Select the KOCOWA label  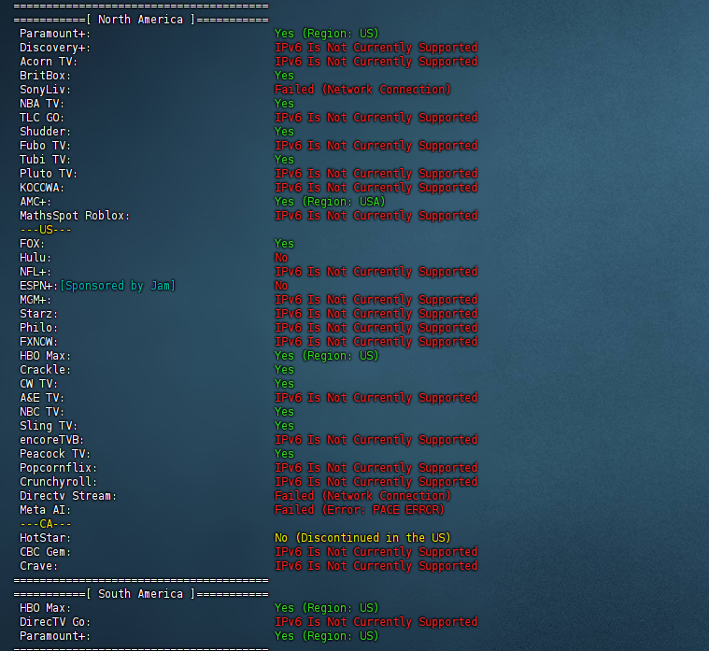[x=42, y=188]
